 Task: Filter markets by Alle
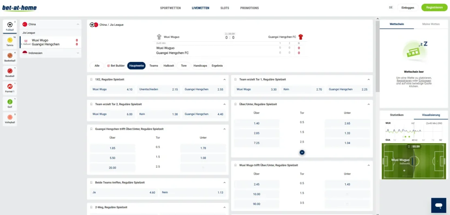pyautogui.click(x=97, y=66)
